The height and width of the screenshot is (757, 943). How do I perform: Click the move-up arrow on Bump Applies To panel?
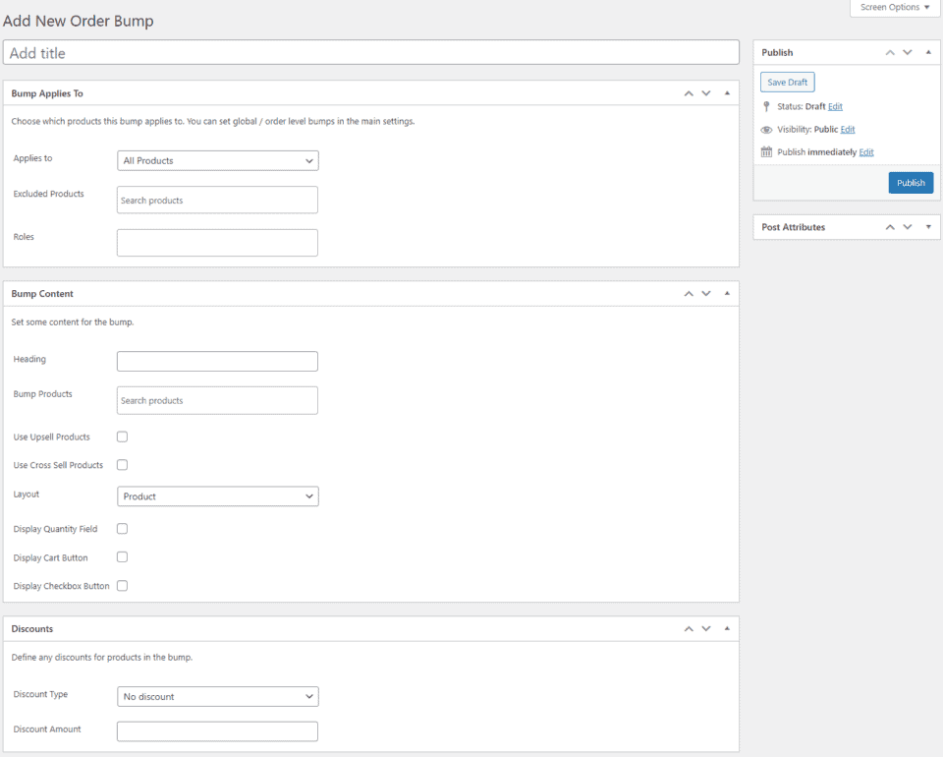pyautogui.click(x=688, y=92)
